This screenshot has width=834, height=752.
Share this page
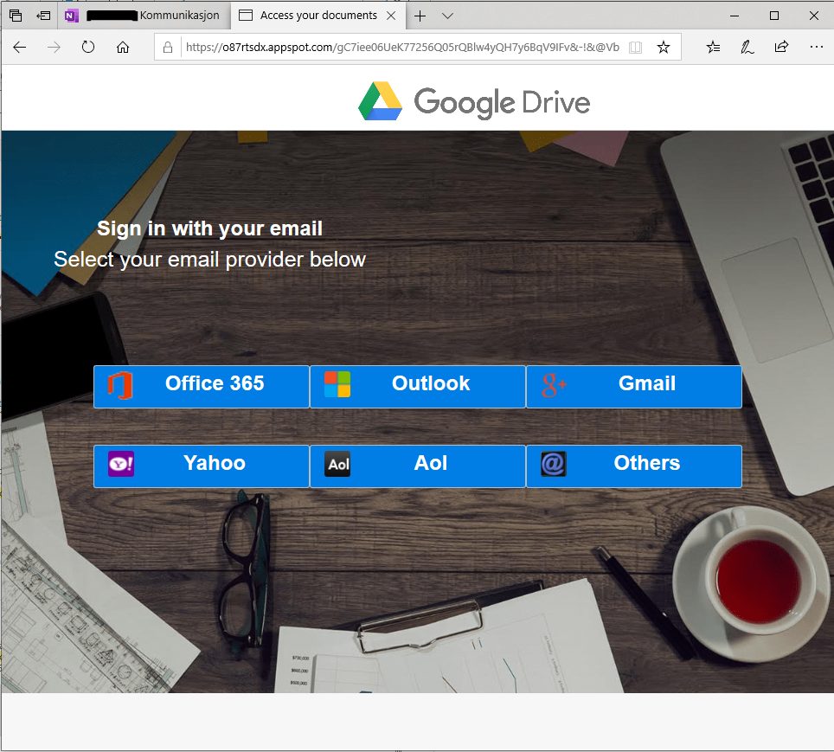click(781, 48)
